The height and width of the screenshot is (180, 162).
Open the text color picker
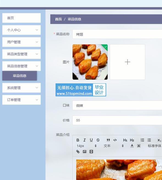(132, 146)
